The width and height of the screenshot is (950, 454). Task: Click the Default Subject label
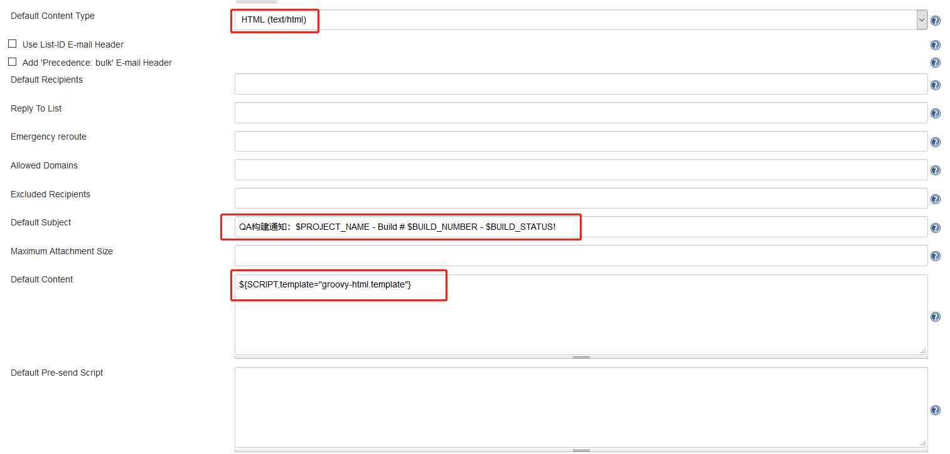click(41, 222)
